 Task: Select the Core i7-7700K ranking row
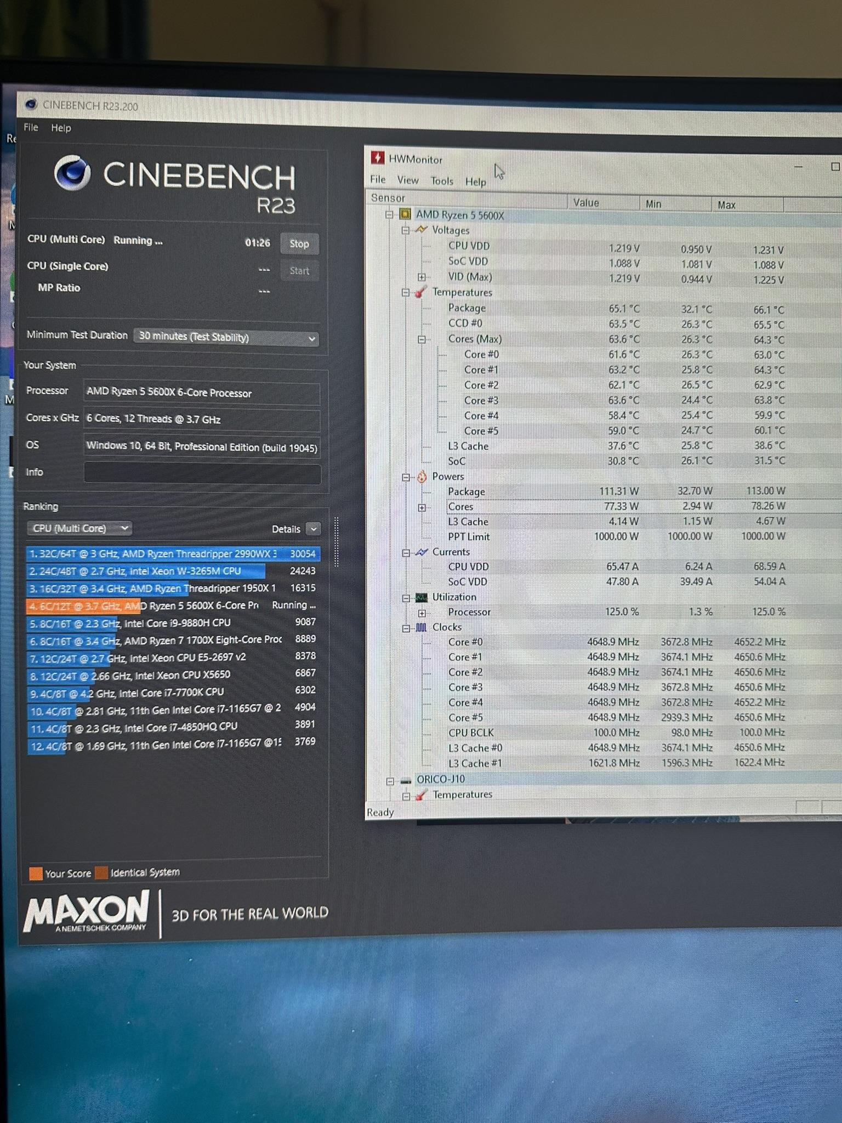coord(173,692)
